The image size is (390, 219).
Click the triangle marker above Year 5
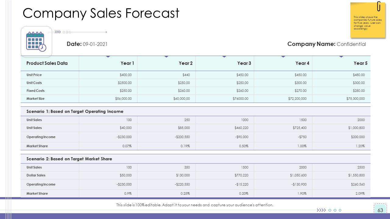point(341,57)
